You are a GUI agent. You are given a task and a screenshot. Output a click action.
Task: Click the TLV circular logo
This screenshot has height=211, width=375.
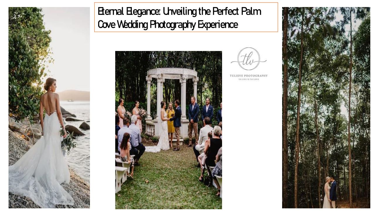[249, 59]
